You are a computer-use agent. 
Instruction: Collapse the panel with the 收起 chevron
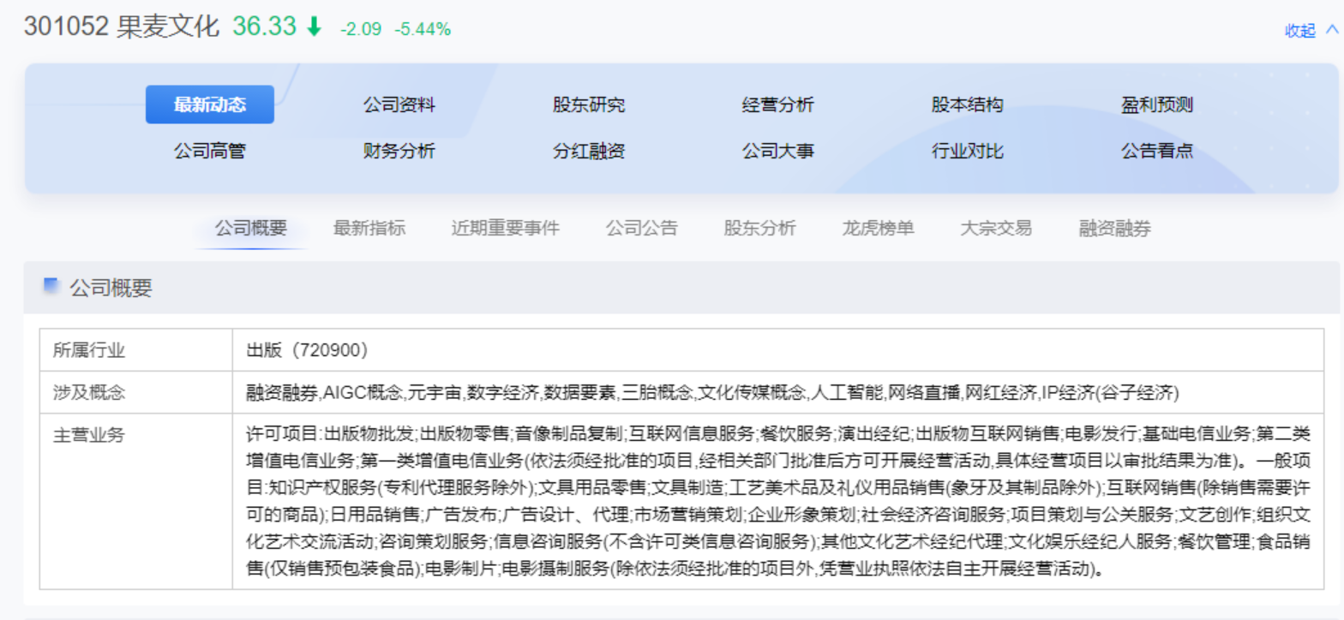(1331, 30)
